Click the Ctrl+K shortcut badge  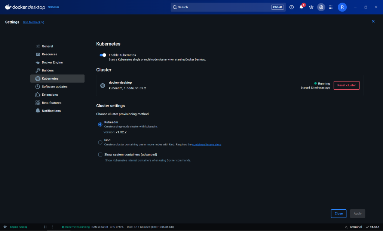(x=278, y=7)
